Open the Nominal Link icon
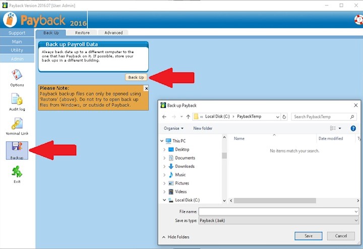363x249 pixels. (x=17, y=124)
